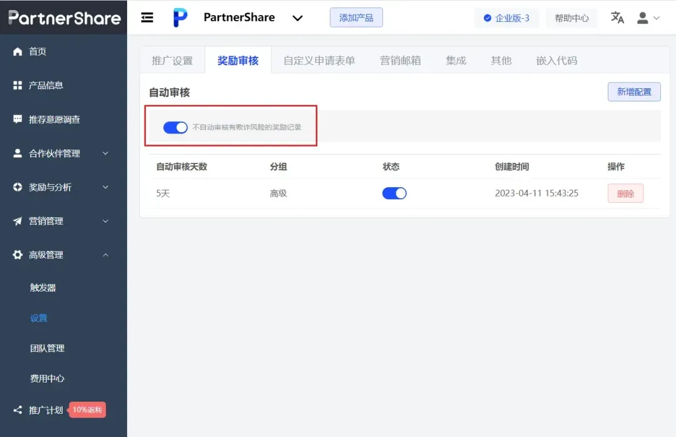Open the 自定义申请表单 tab
Image resolution: width=676 pixels, height=437 pixels.
click(319, 60)
